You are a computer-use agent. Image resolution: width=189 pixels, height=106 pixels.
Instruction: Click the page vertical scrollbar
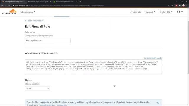click(x=188, y=47)
